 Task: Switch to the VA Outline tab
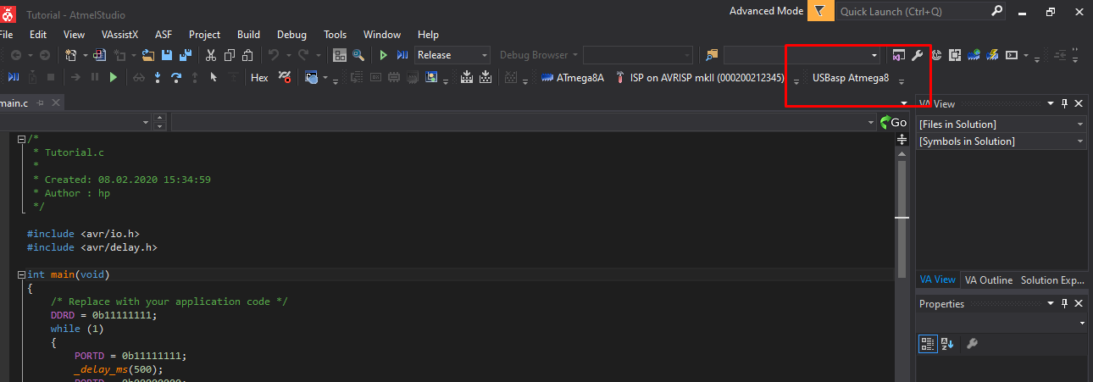(988, 280)
